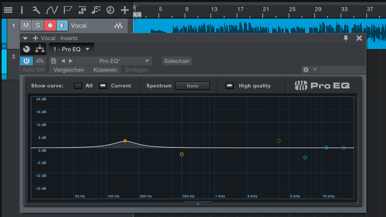This screenshot has height=217, width=386.
Task: Open the preset file page icon
Action: click(54, 61)
